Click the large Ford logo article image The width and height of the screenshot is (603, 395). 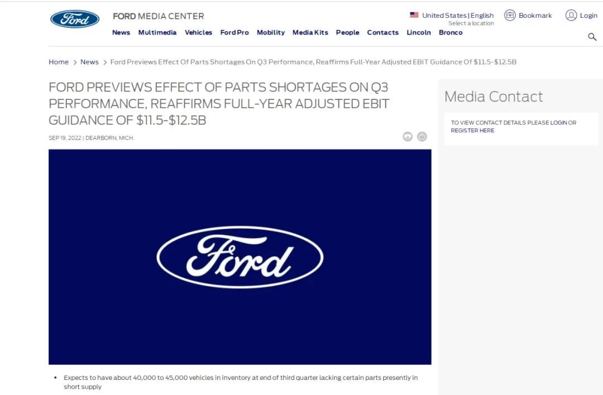tap(240, 257)
